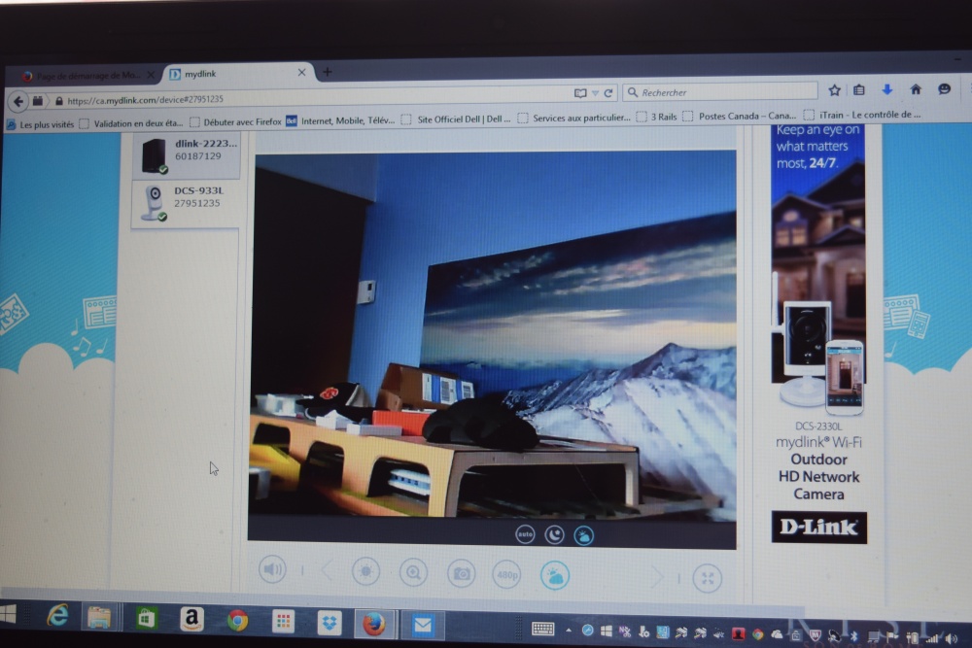The width and height of the screenshot is (972, 648).
Task: Open Les plus visités bookmark folder
Action: pyautogui.click(x=40, y=124)
